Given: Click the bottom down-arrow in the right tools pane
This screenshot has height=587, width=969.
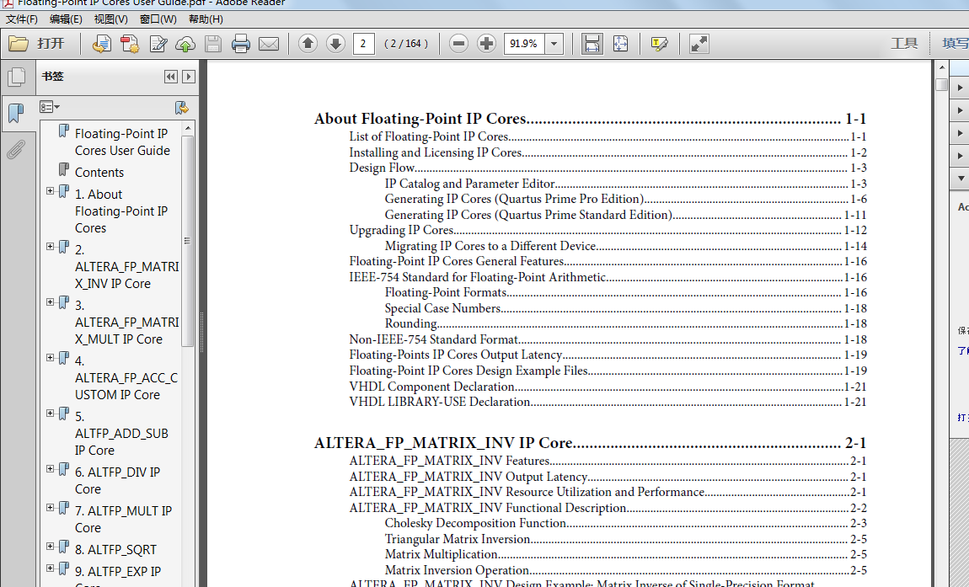Looking at the screenshot, I should click(x=960, y=178).
